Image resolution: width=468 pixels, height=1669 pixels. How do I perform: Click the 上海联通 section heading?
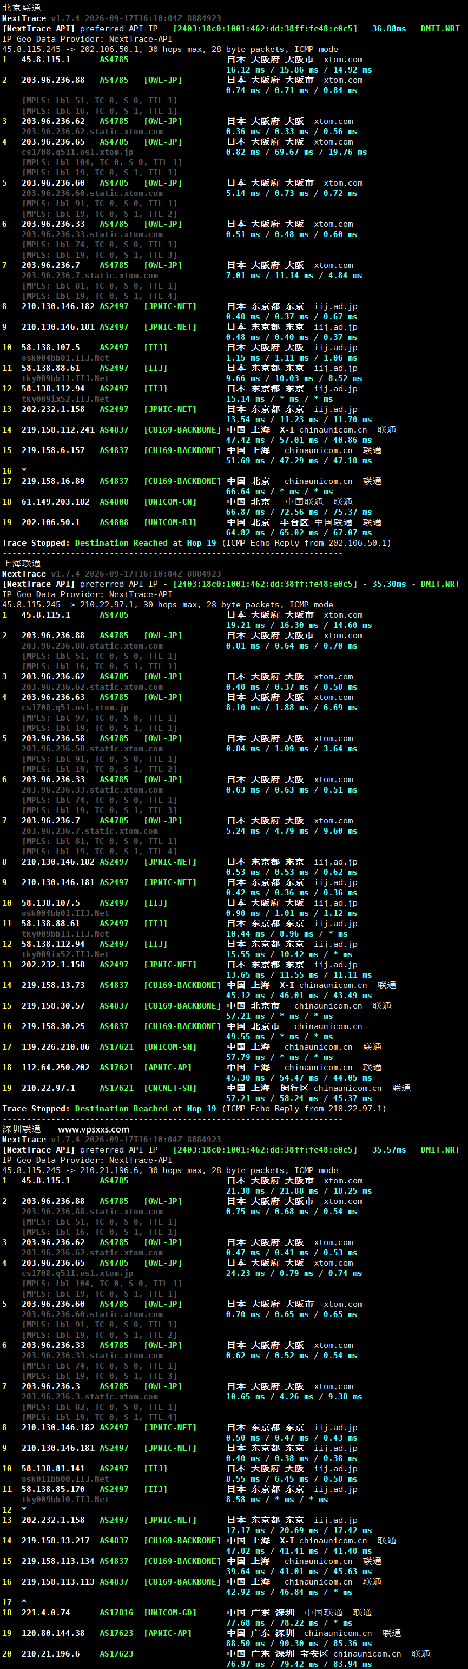click(x=21, y=563)
